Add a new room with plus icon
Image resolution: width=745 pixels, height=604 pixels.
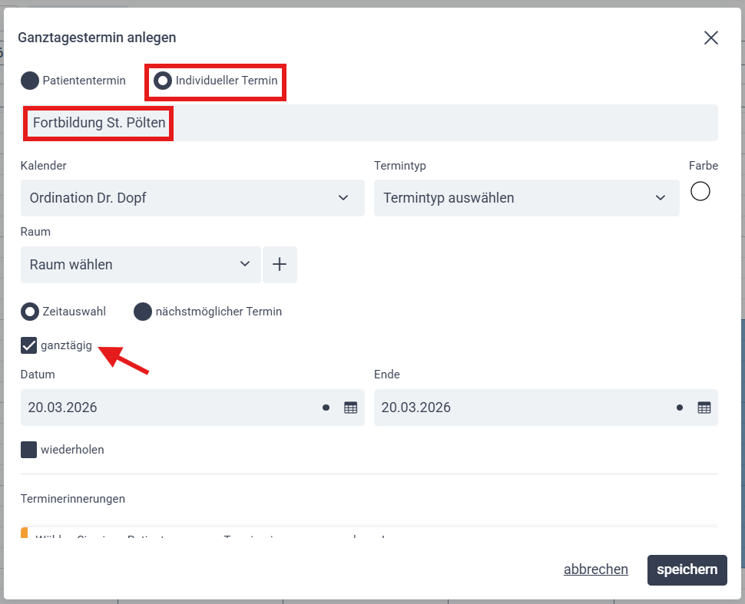pyautogui.click(x=280, y=265)
